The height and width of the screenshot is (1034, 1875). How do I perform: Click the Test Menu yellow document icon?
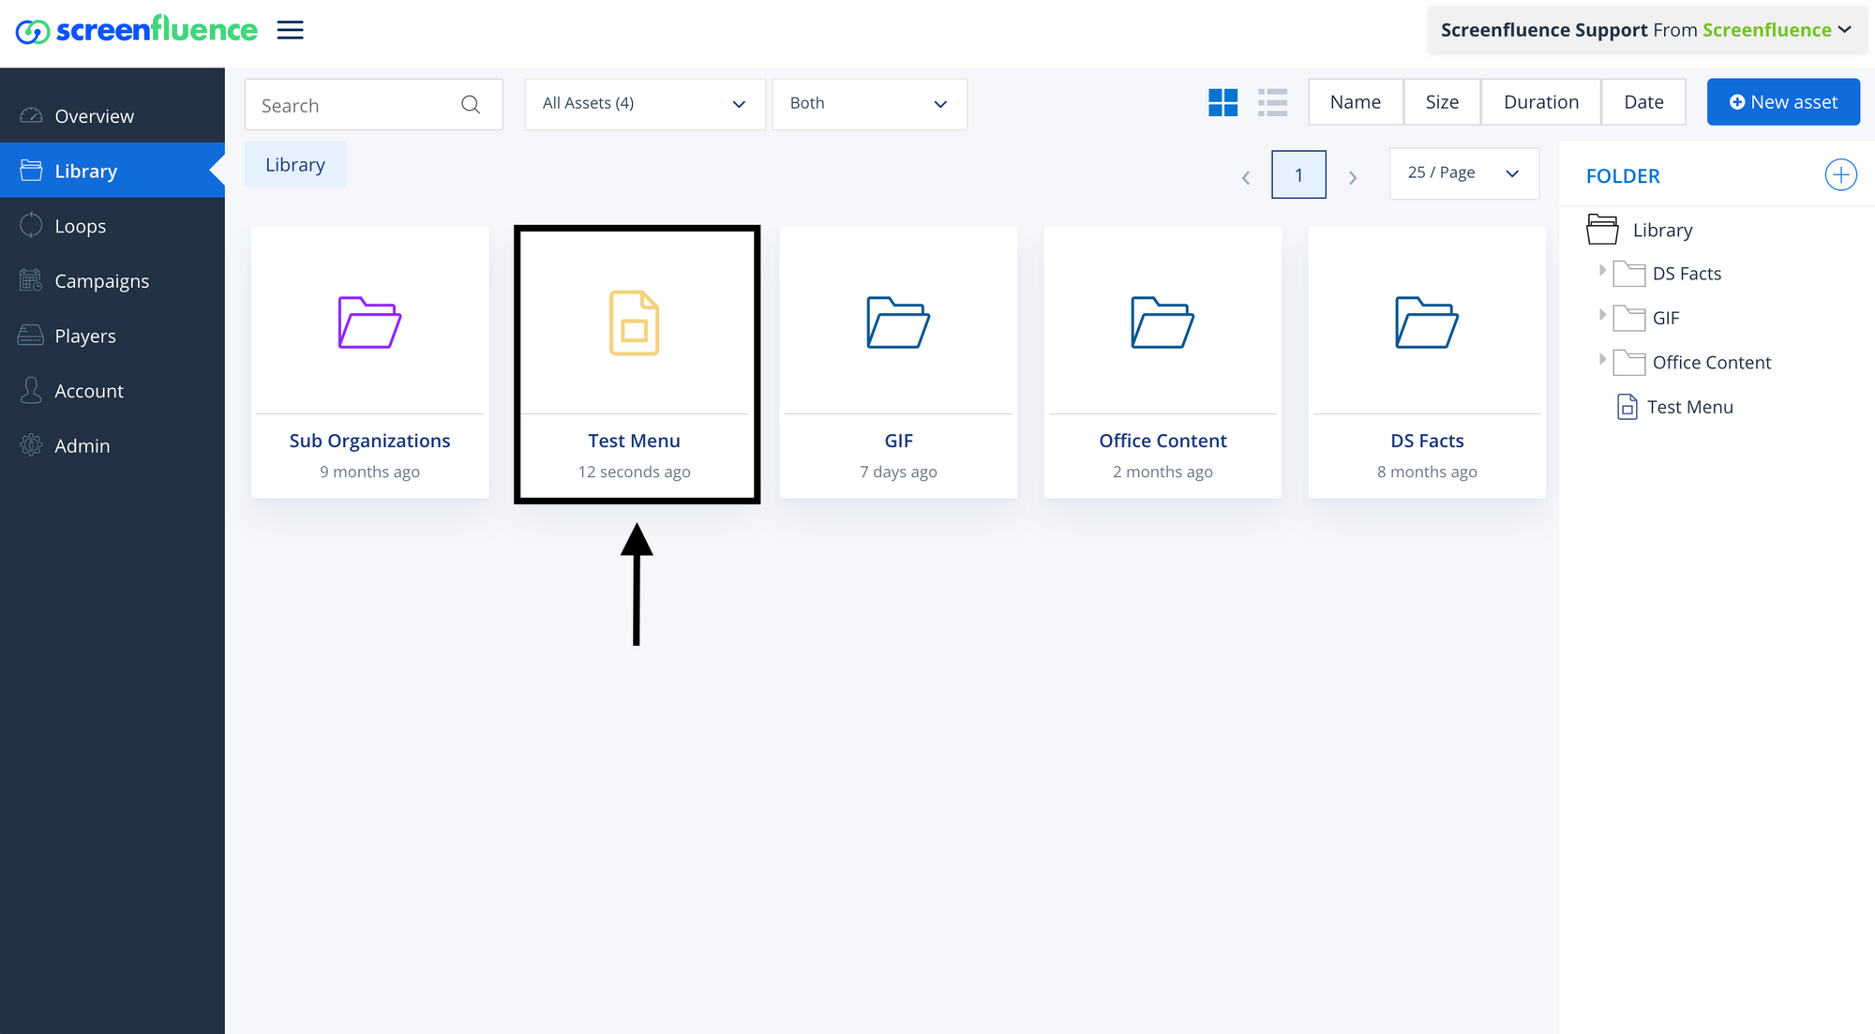635,322
